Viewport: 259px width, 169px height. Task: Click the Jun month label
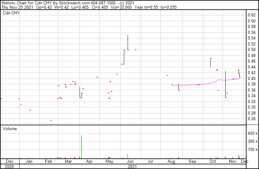(x=130, y=161)
